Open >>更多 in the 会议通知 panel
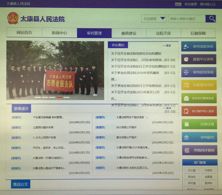 coord(167,46)
